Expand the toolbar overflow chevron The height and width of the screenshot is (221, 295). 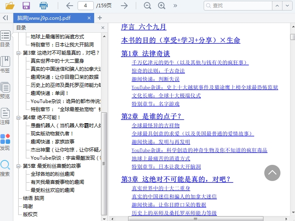pos(175,6)
